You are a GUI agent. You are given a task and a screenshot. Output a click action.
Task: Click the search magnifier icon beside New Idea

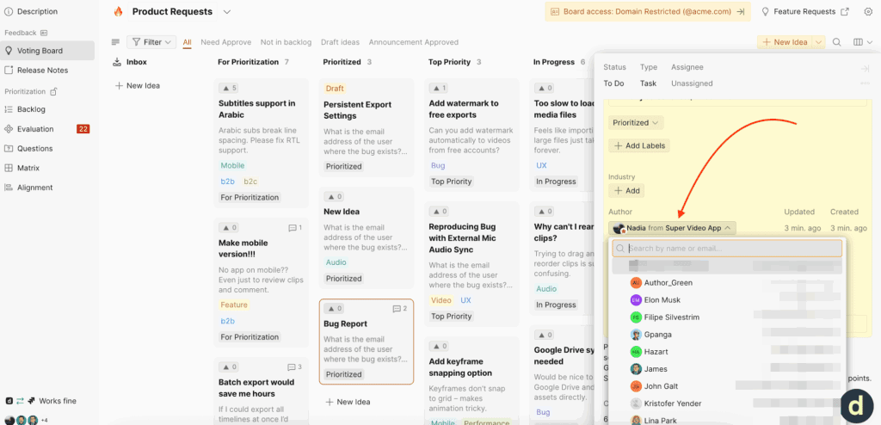[838, 42]
